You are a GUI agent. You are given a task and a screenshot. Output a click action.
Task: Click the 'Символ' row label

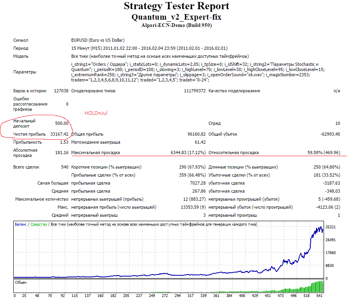(x=21, y=40)
